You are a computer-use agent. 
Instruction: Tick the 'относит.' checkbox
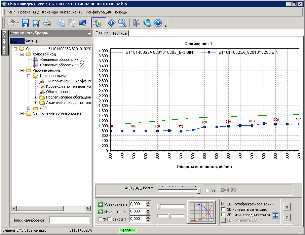[x=109, y=219]
